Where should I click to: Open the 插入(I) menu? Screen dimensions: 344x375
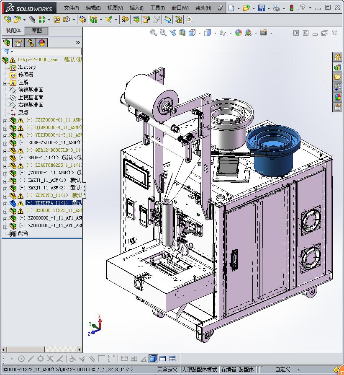(x=136, y=8)
